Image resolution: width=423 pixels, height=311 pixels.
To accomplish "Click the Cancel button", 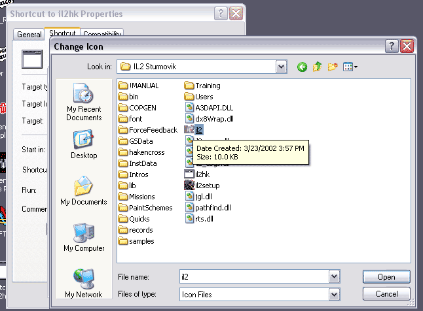I will point(386,294).
